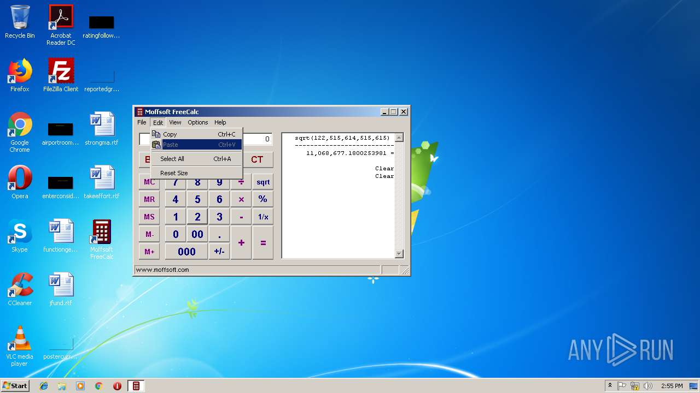700x393 pixels.
Task: Choose Paste from the Edit menu
Action: coord(196,145)
